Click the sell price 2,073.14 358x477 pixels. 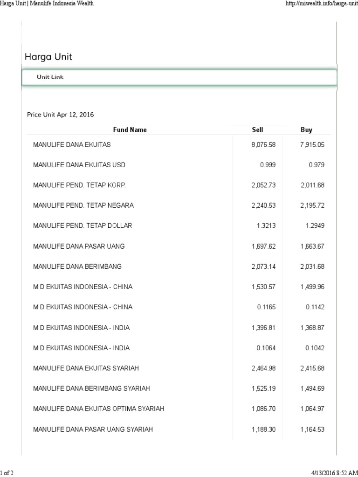point(263,266)
